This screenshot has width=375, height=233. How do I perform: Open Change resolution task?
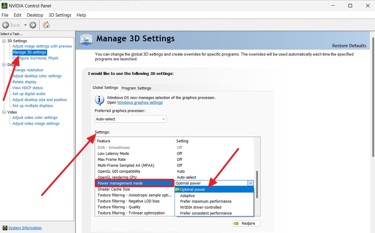[28, 70]
